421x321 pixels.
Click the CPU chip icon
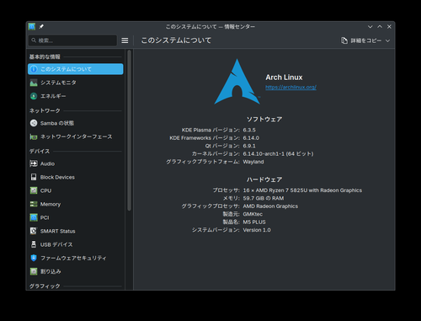pos(34,190)
